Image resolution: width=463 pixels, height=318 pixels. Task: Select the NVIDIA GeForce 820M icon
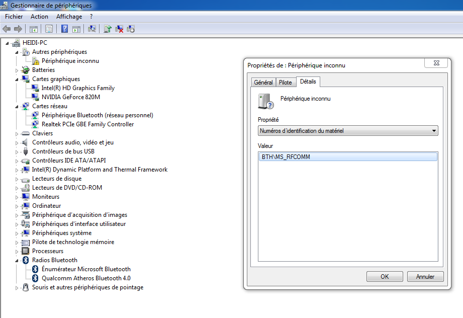click(35, 97)
